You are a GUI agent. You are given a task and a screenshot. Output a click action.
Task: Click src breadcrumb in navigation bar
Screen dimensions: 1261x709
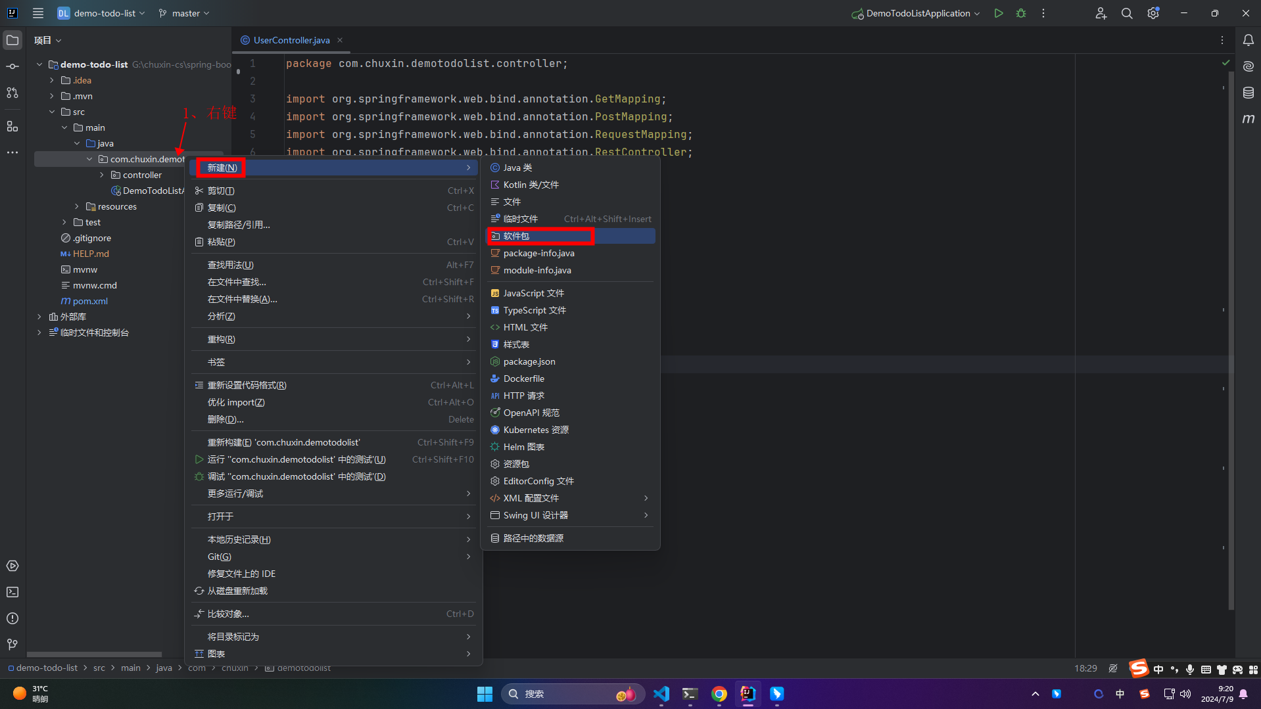pos(99,668)
